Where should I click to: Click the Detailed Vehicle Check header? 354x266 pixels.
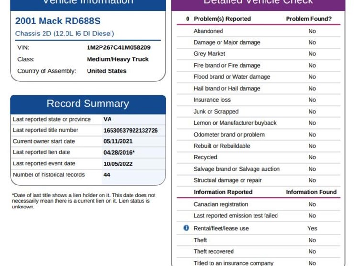pos(258,2)
